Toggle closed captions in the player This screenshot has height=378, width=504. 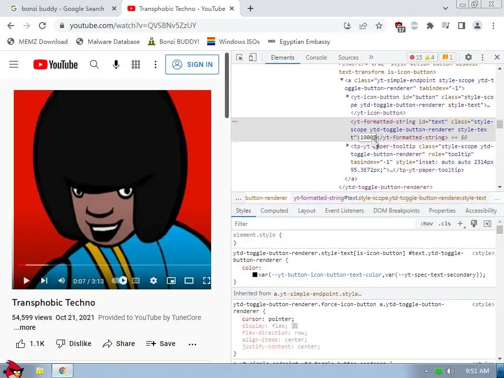click(x=136, y=281)
